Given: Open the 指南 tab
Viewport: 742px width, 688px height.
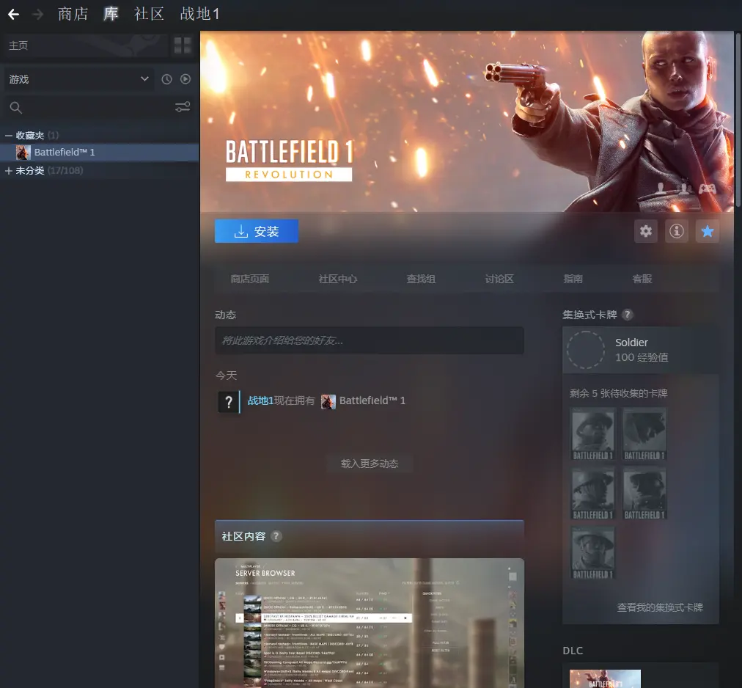Looking at the screenshot, I should [x=573, y=279].
